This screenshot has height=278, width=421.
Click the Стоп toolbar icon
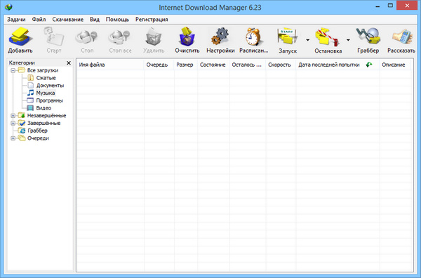coord(87,37)
